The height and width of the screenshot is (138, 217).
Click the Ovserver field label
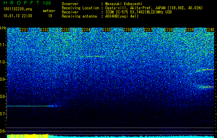[70, 4]
